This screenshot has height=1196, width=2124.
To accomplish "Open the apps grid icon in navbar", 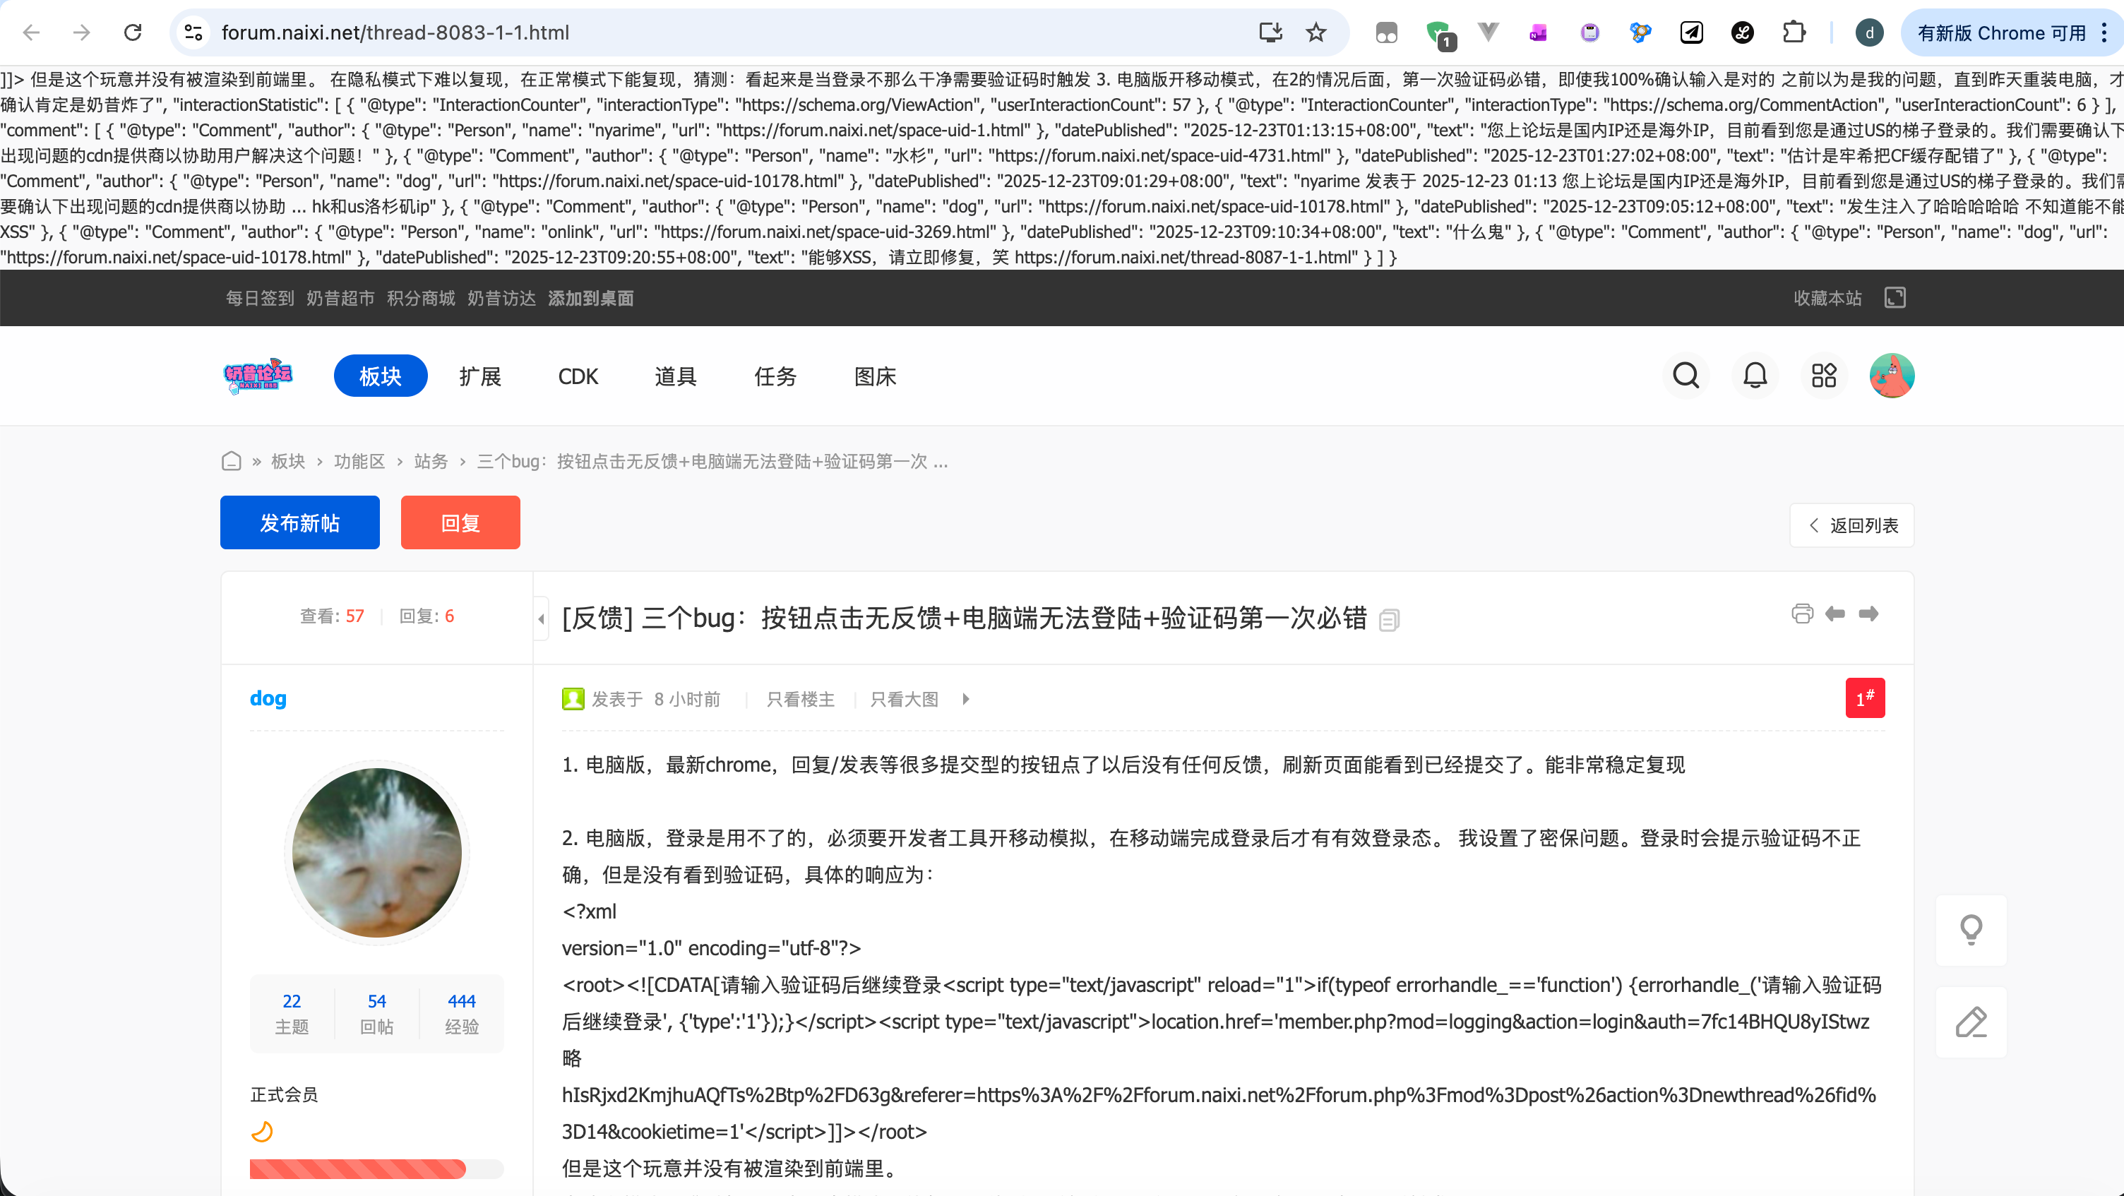I will (x=1824, y=375).
